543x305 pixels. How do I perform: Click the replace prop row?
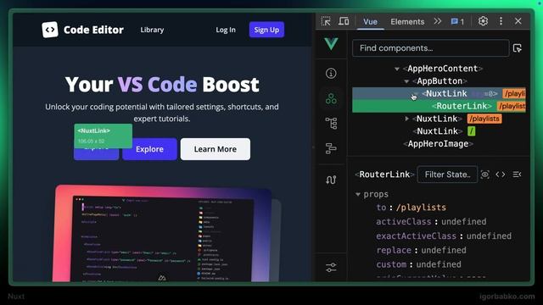(x=421, y=250)
